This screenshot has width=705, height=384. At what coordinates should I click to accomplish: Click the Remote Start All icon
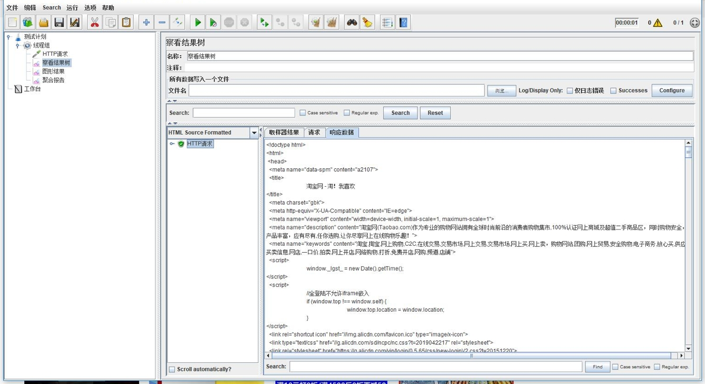pos(264,22)
